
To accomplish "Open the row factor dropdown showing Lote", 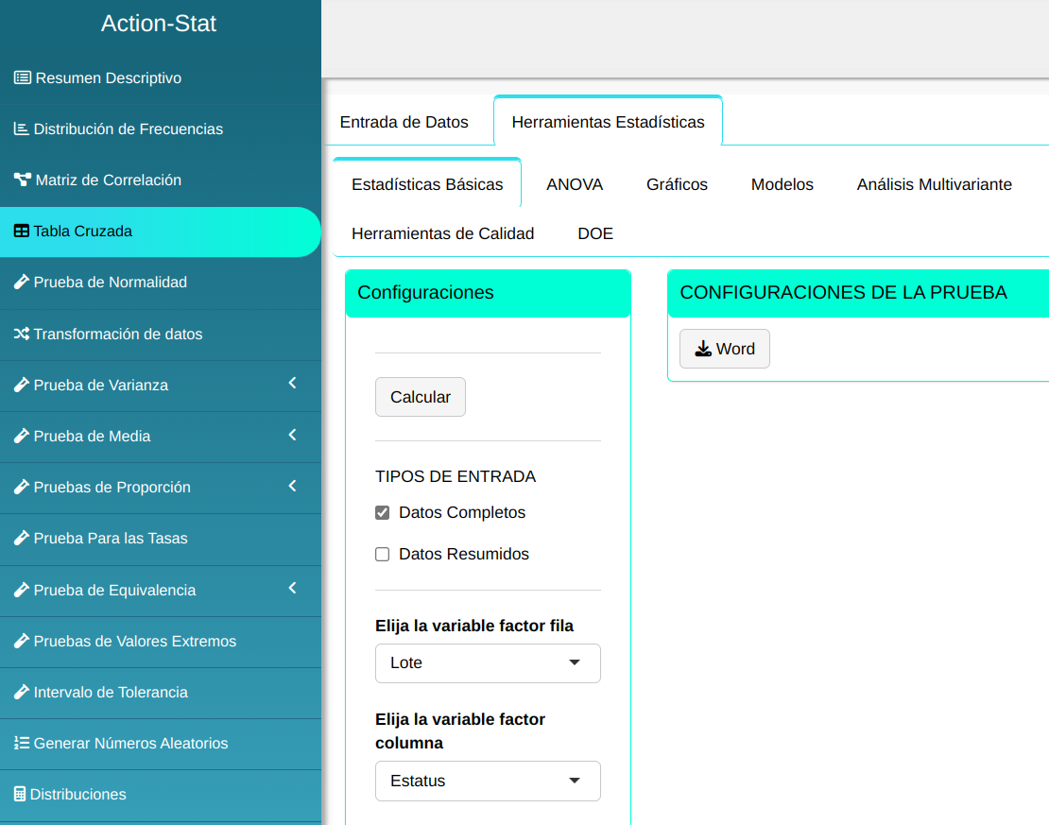I will [488, 663].
